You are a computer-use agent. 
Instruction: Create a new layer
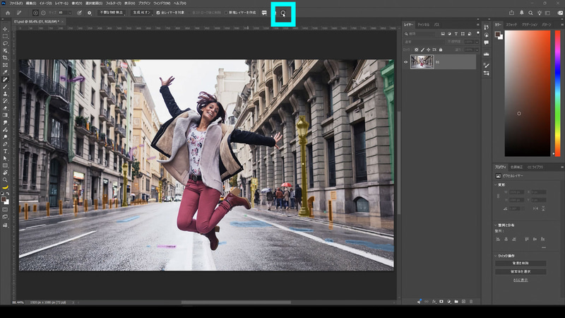tap(464, 302)
